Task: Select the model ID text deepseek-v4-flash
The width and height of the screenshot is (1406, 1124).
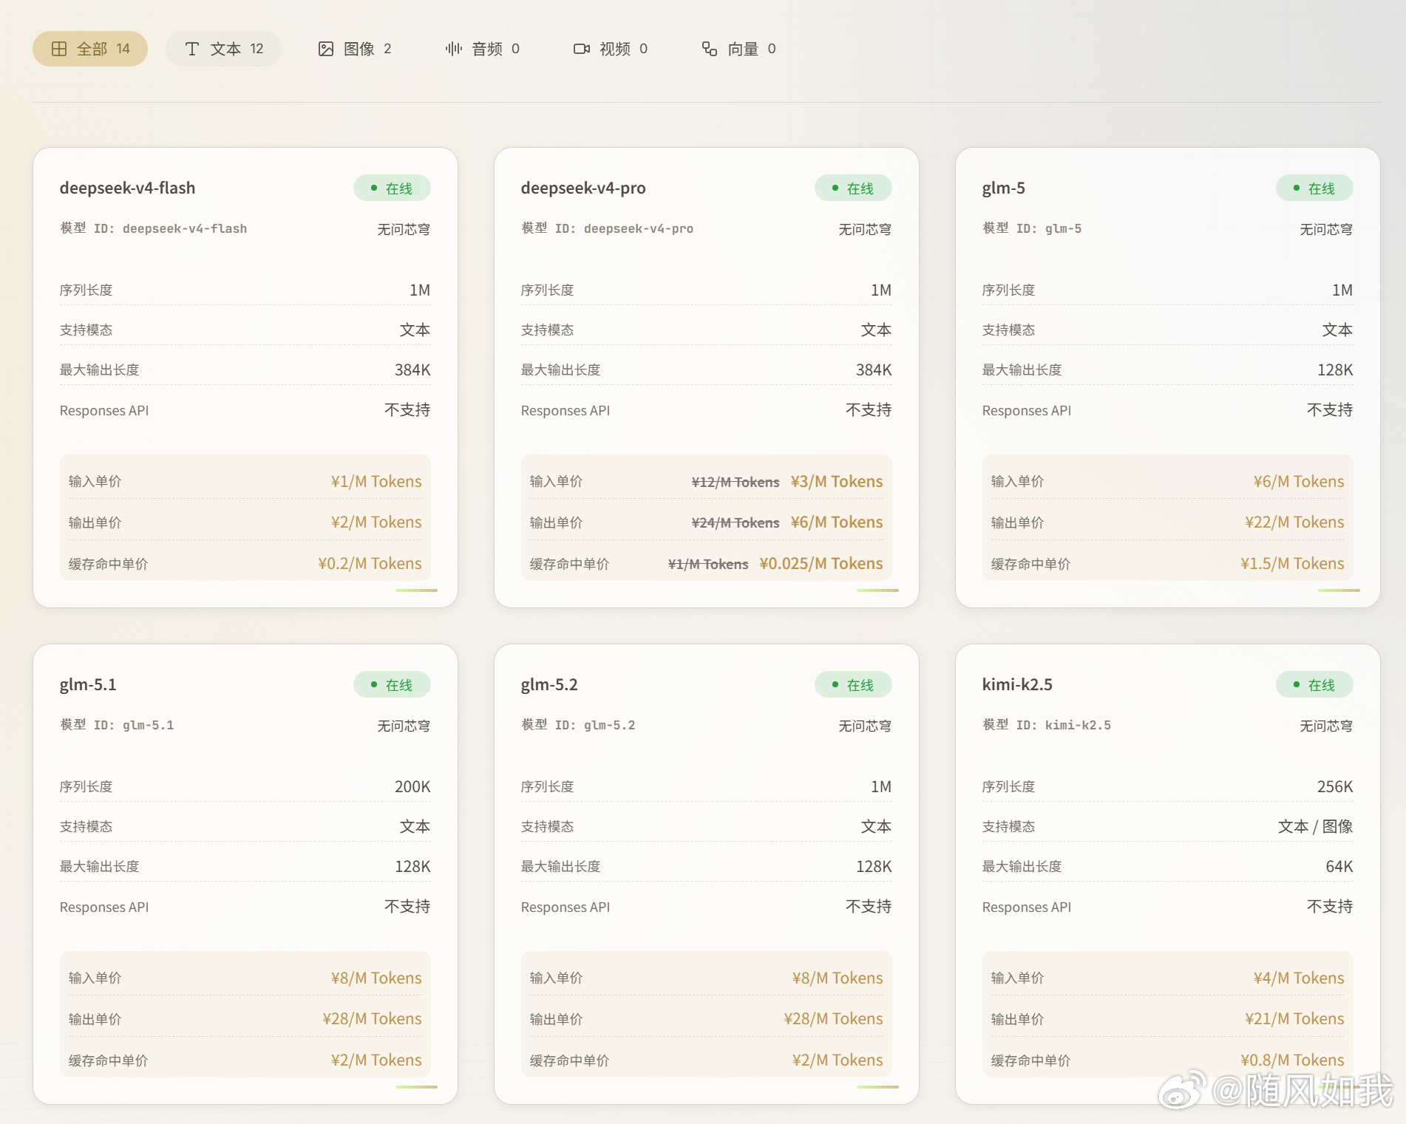Action: [x=185, y=229]
